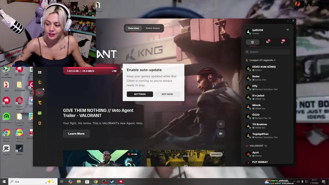Select INSIDE desktop icon
329x185 pixels.
pyautogui.click(x=19, y=150)
